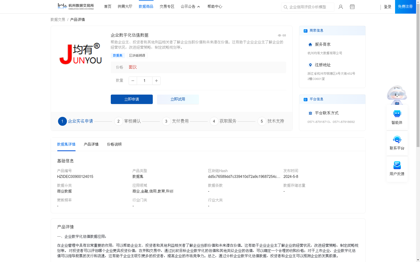Click step 1 企业实名申请

pos(76,121)
